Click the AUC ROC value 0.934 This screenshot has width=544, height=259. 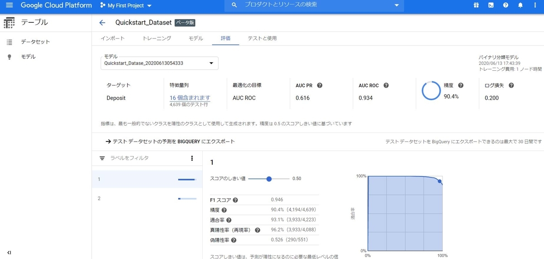point(366,98)
